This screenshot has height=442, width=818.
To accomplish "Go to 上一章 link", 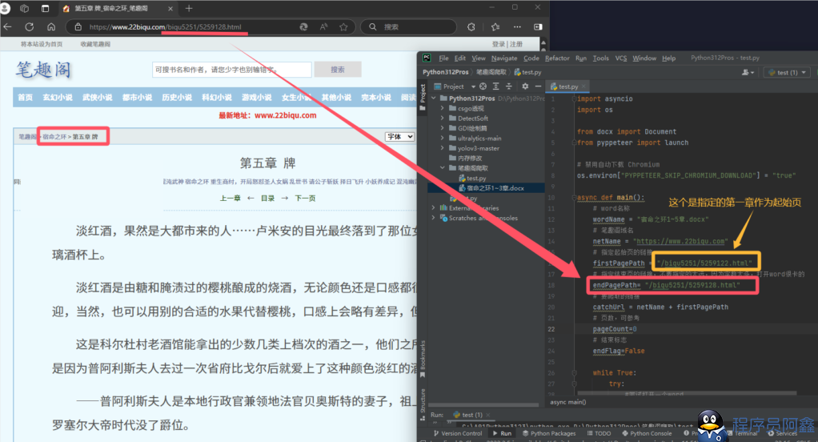I will [x=230, y=198].
